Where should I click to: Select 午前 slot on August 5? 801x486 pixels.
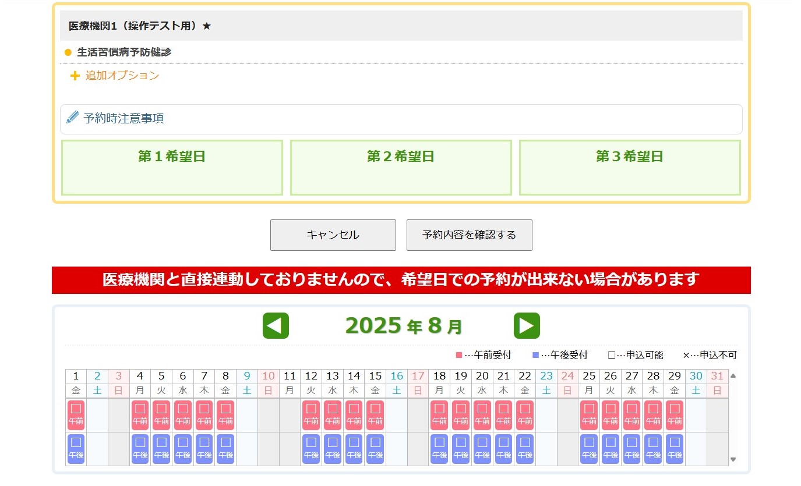coord(161,415)
